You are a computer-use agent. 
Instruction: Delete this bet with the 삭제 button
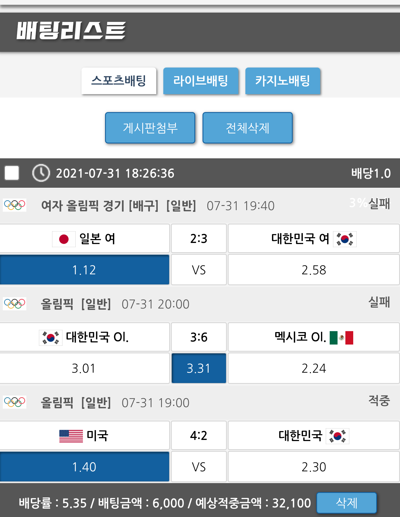(x=346, y=503)
